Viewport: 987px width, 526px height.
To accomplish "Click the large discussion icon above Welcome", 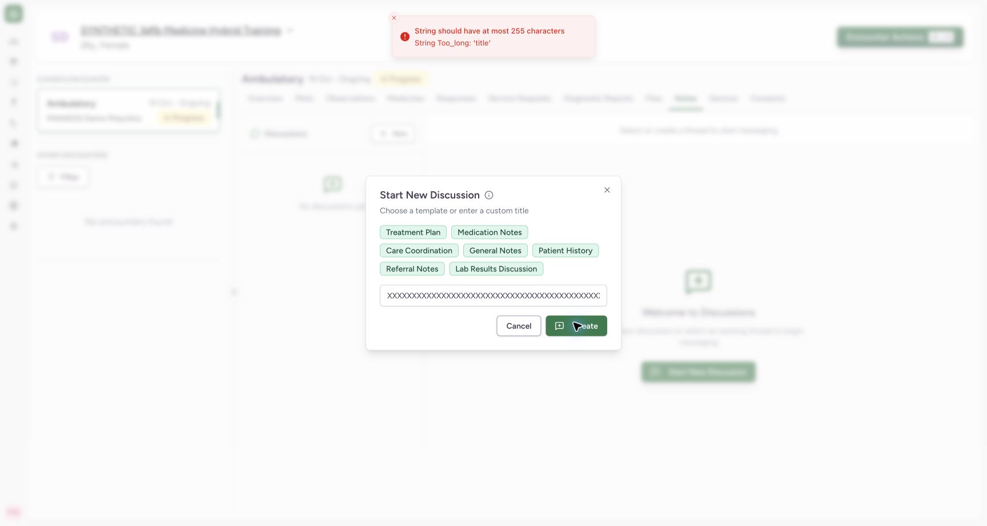I will [x=699, y=281].
